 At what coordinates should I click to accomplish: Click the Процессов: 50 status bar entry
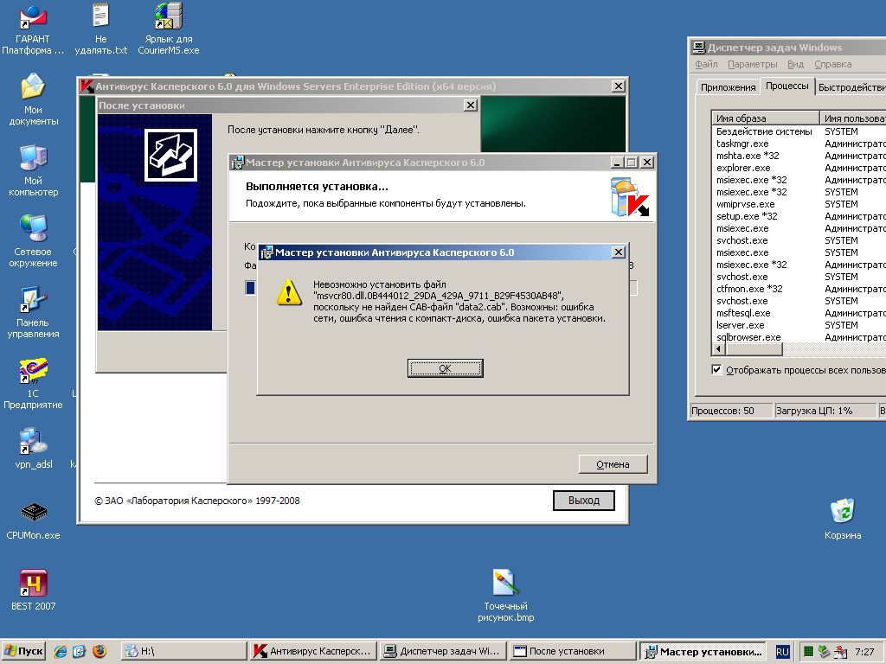730,411
